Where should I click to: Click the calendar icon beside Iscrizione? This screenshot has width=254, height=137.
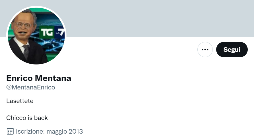point(10,131)
